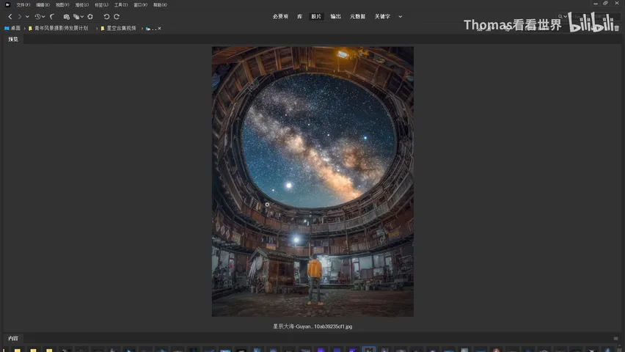Expand the refine dropdown arrow

(x=81, y=17)
